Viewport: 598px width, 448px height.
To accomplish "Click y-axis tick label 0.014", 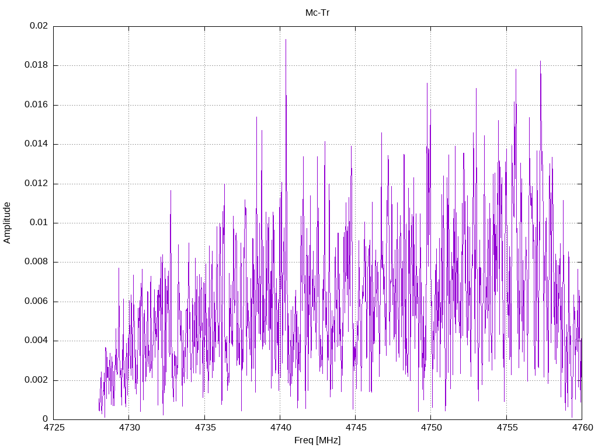I will coord(36,143).
